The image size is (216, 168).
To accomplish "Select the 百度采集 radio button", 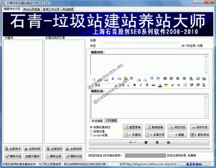I will (91, 131).
